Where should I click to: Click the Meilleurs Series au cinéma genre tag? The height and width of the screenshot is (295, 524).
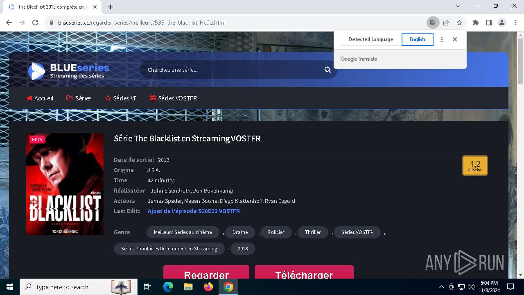point(183,232)
